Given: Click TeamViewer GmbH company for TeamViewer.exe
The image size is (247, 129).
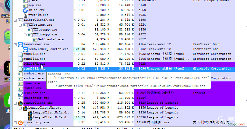Looking at the screenshot, I should 206,44.
